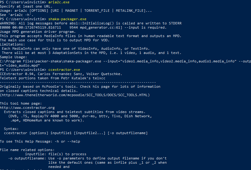Click the "Syntax:" heading text
251x170 pixels.
(12, 129)
